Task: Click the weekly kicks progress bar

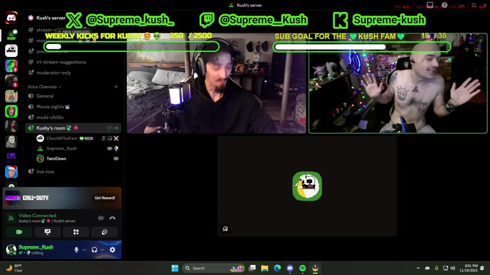Action: tap(131, 47)
